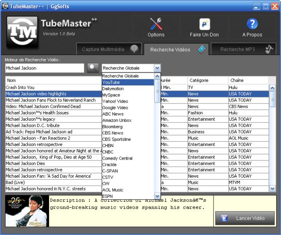The width and height of the screenshot is (281, 235).
Task: Open the A Propos question mark icon
Action: click(252, 24)
